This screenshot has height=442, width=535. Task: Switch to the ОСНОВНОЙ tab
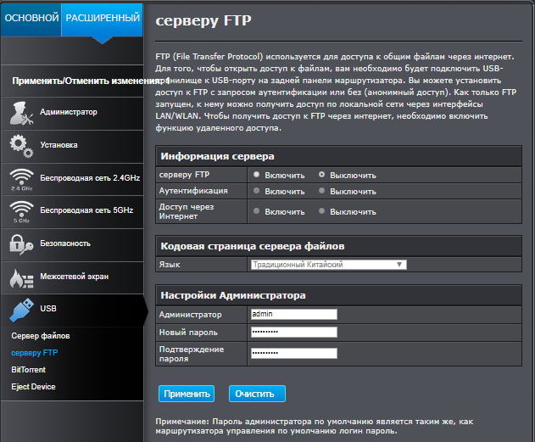click(x=31, y=20)
